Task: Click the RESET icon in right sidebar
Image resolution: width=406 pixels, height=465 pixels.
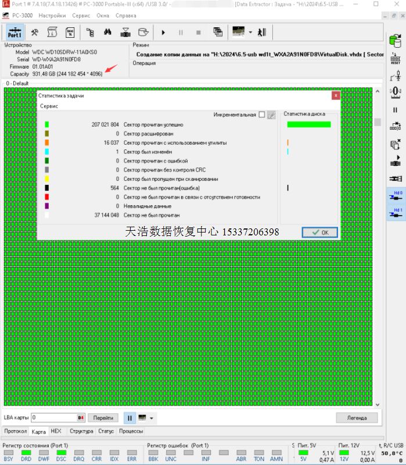Action: point(396,59)
